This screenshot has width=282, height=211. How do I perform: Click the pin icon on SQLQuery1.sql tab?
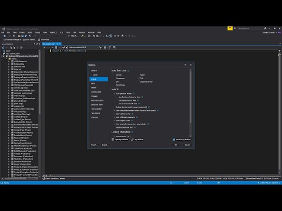[57, 44]
